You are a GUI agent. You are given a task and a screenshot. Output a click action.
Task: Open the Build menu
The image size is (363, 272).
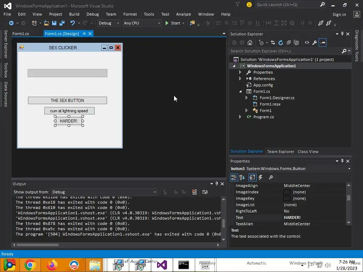click(74, 14)
